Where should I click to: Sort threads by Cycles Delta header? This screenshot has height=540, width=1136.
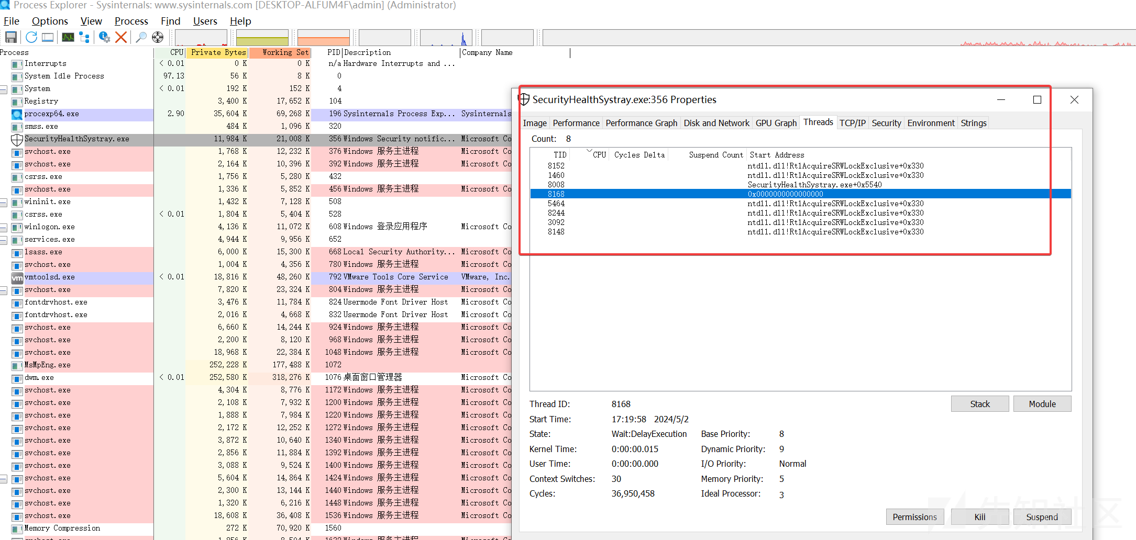coord(639,155)
